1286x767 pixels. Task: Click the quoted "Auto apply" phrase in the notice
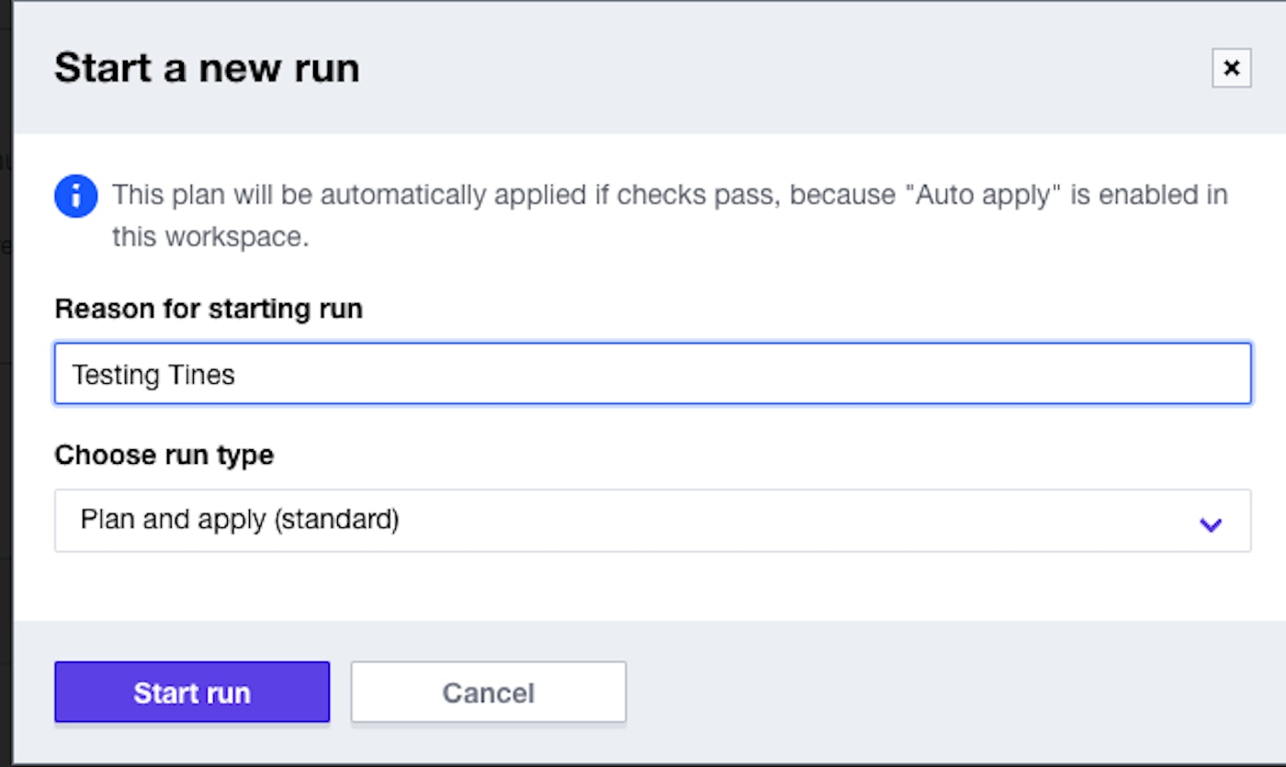pos(982,196)
